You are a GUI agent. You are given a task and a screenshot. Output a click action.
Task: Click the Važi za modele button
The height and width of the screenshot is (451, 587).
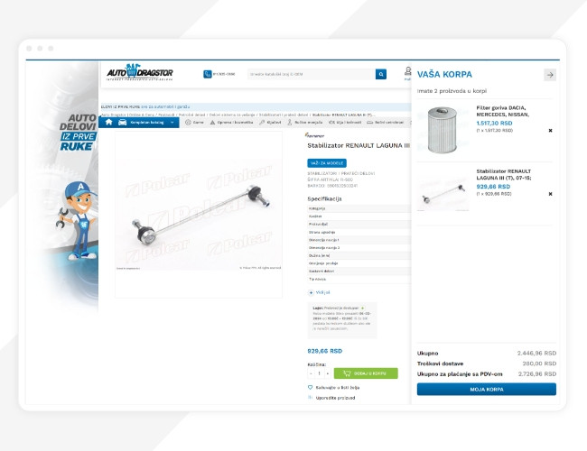(x=327, y=163)
